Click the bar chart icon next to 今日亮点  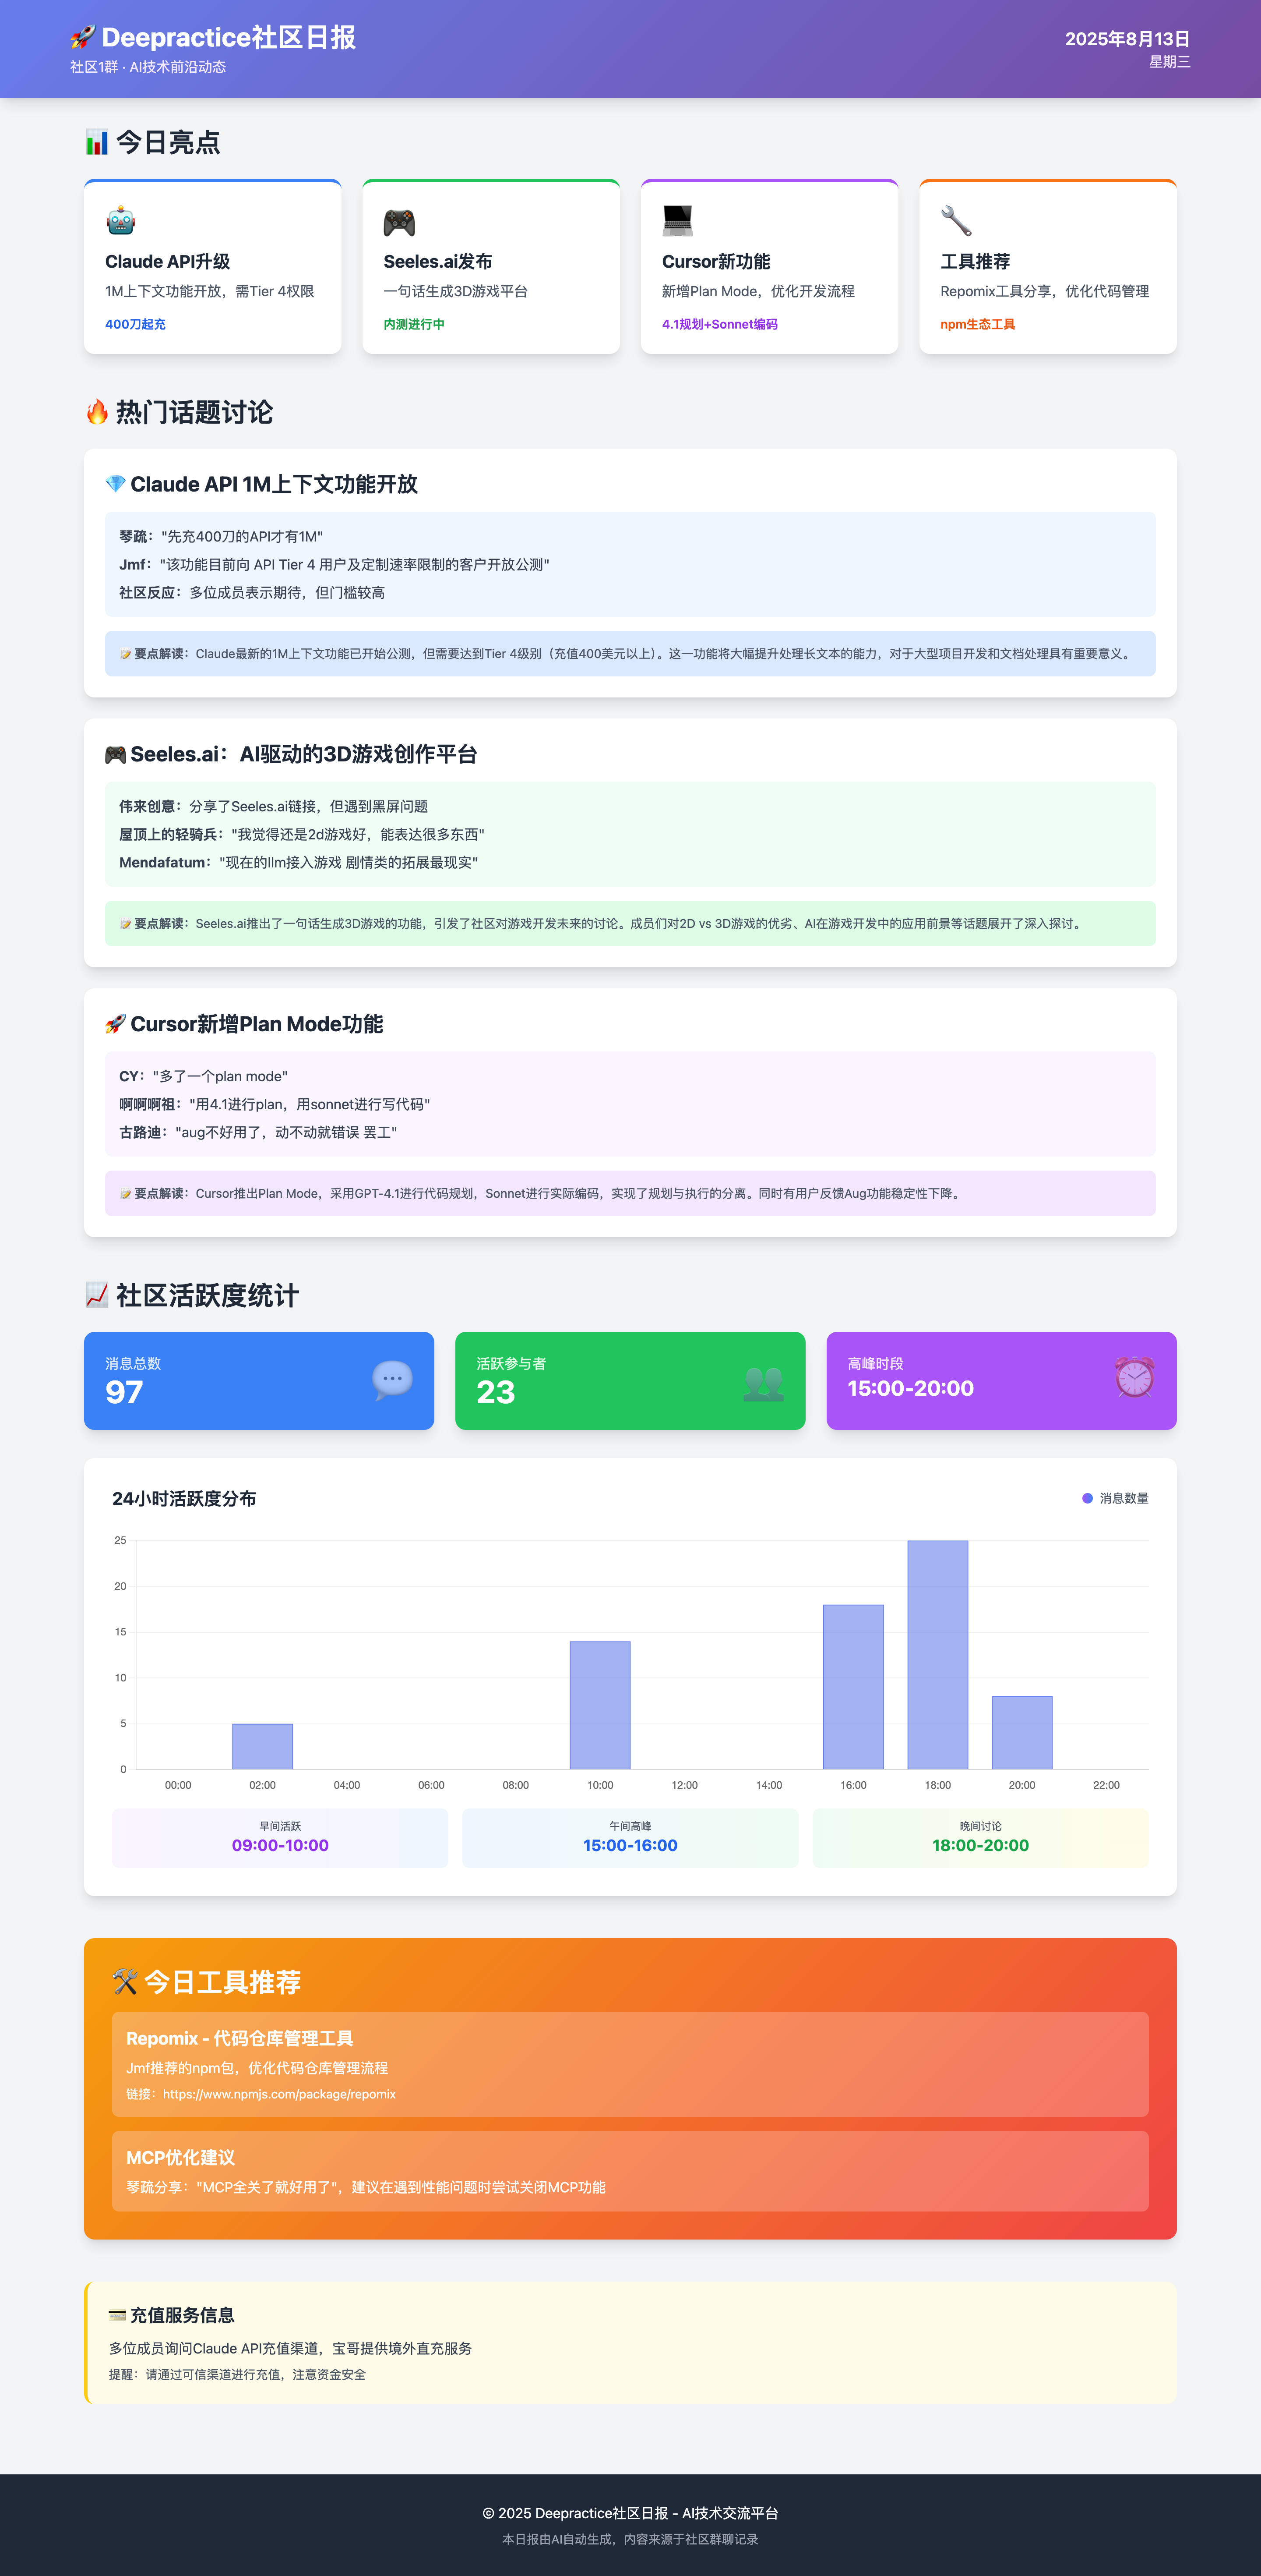coord(97,142)
